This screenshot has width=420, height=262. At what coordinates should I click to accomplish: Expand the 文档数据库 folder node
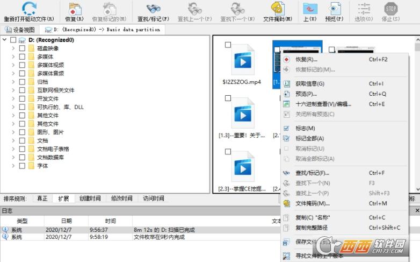pos(13,157)
